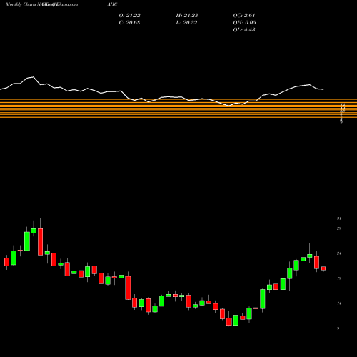Viewport: 357px width, 357px height.
Task: Click the price axis label 24
Action: (339, 253)
